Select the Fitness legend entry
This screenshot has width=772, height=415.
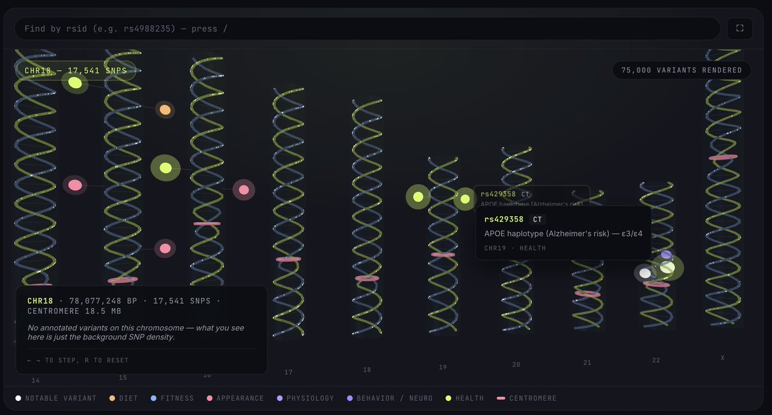[x=171, y=398]
